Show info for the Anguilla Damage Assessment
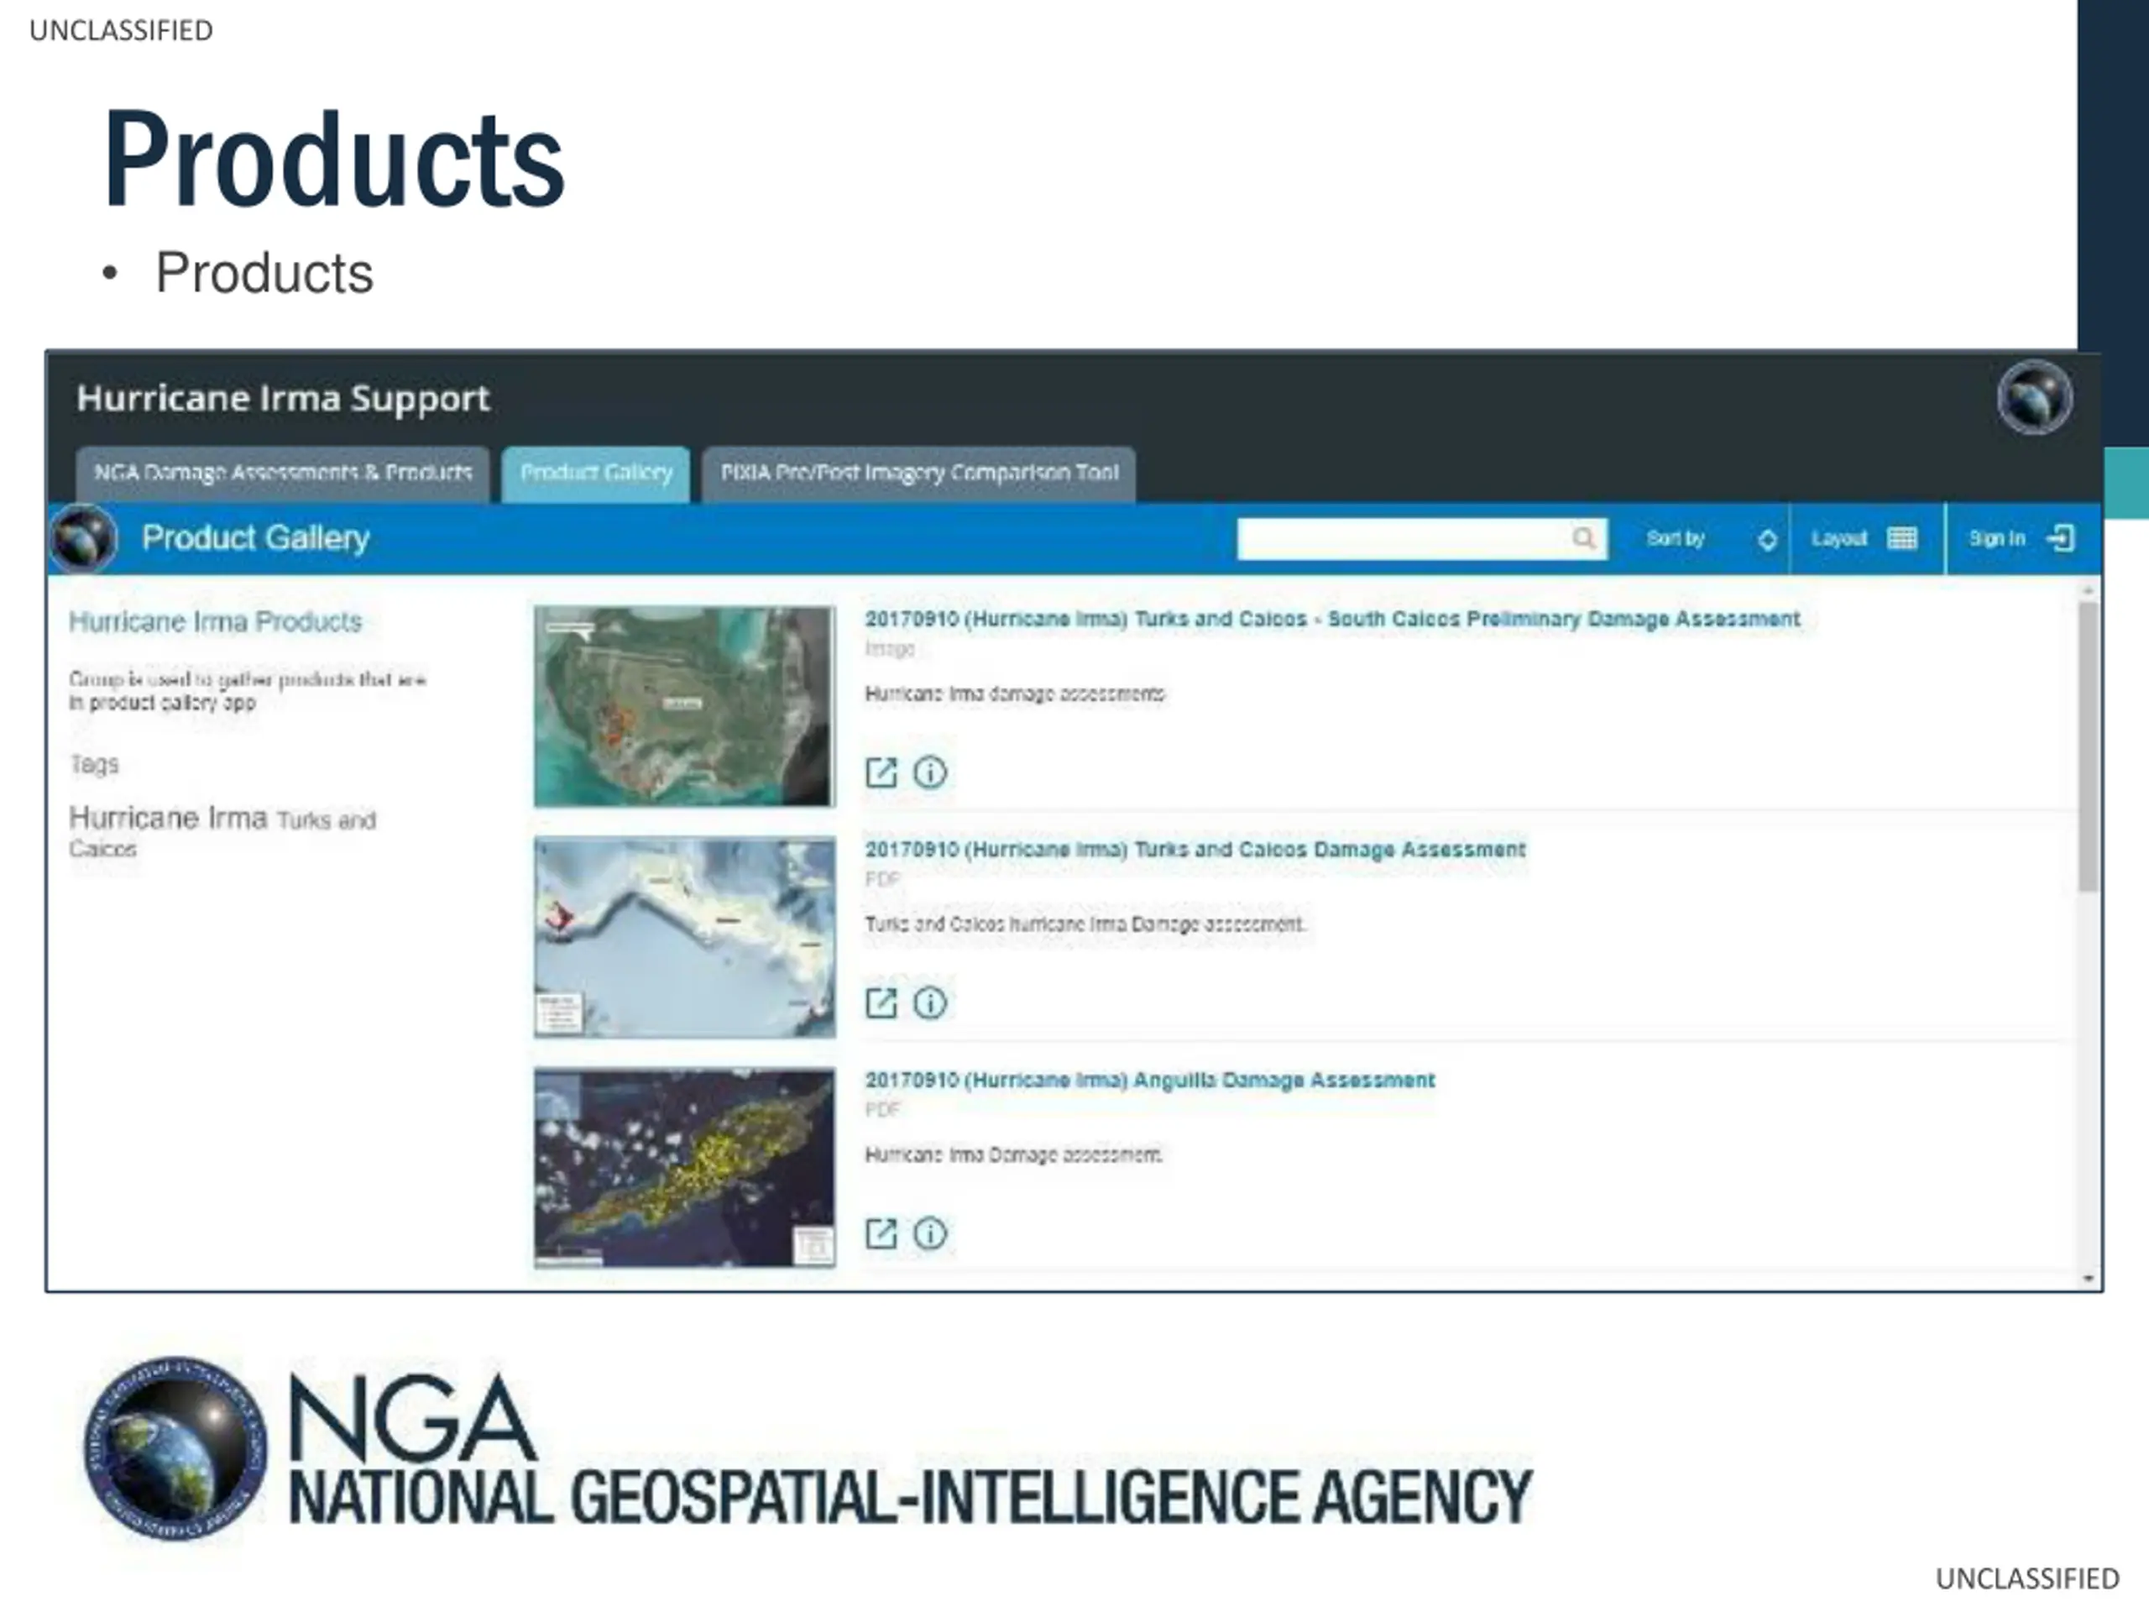Screen dimensions: 2149x1612 [930, 1234]
